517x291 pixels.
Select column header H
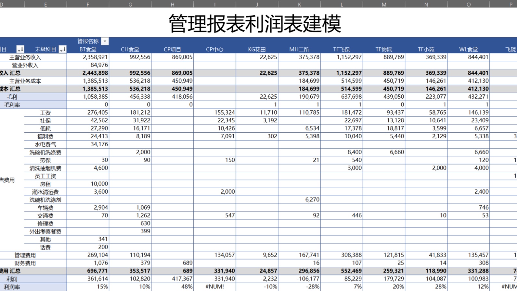pos(173,4)
